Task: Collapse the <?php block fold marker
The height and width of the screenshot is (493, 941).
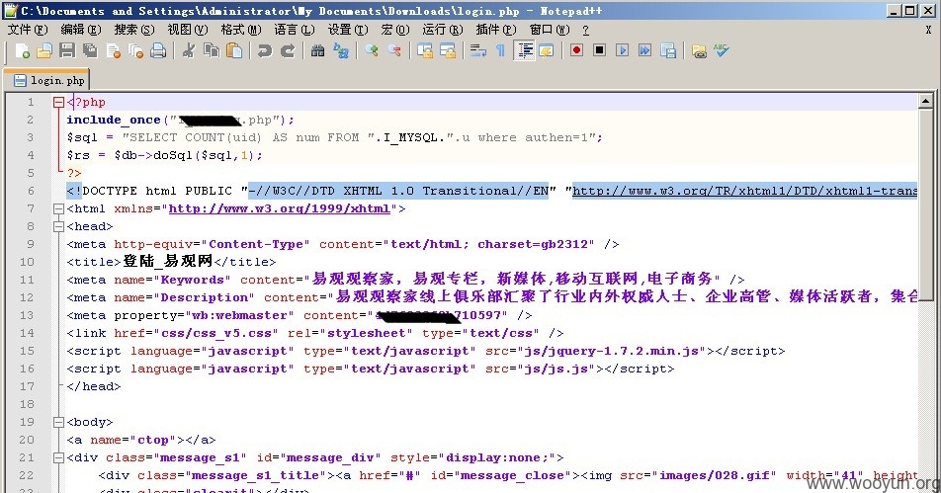Action: 58,103
